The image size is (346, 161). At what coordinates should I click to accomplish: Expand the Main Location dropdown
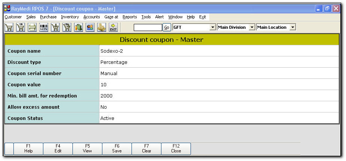[x=292, y=27]
